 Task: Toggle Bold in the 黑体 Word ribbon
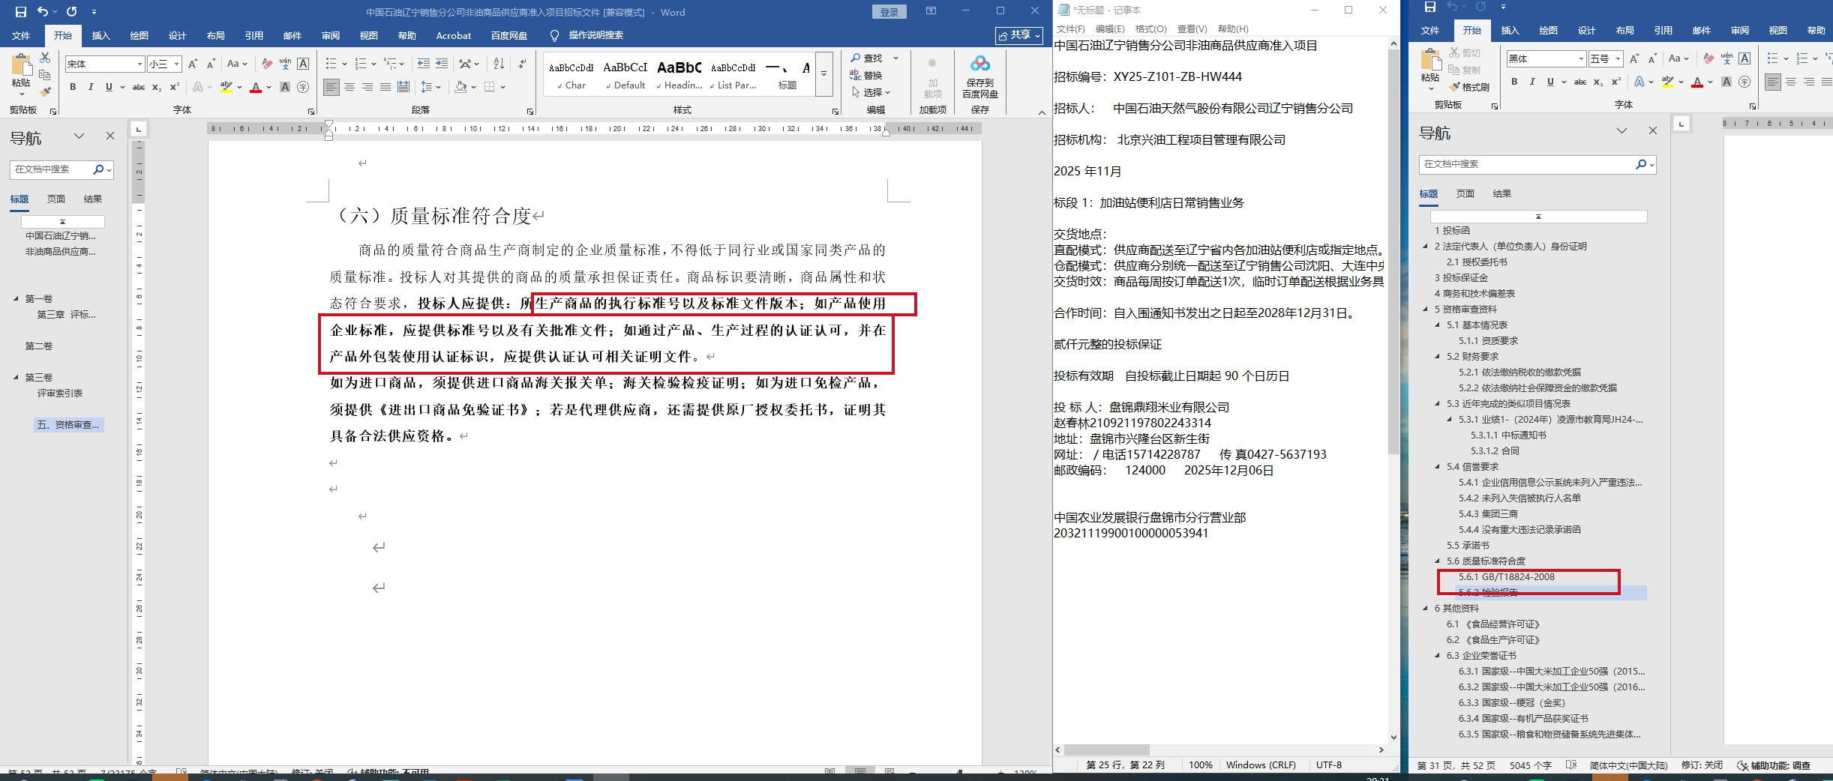(x=1514, y=82)
